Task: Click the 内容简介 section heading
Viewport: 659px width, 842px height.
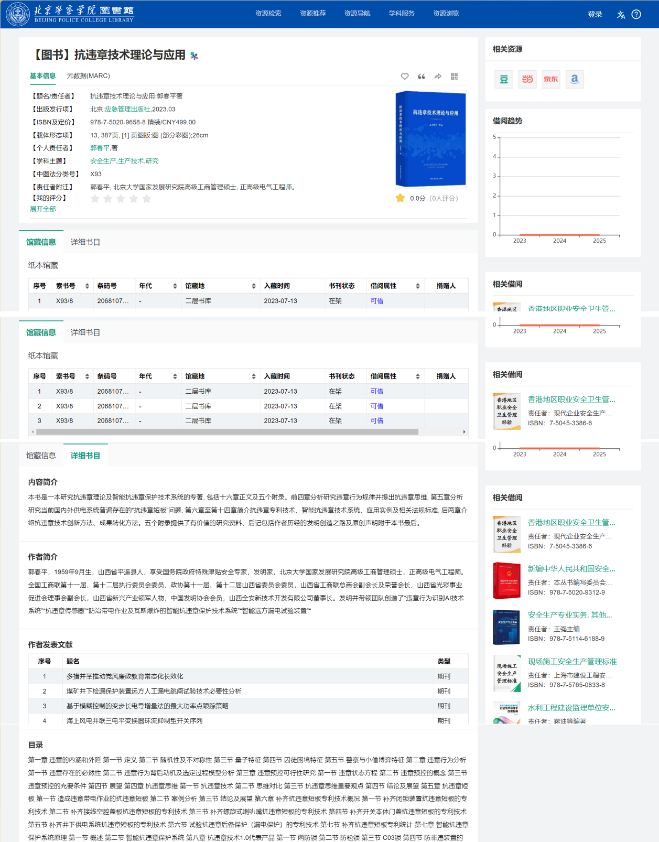Action: tap(43, 482)
